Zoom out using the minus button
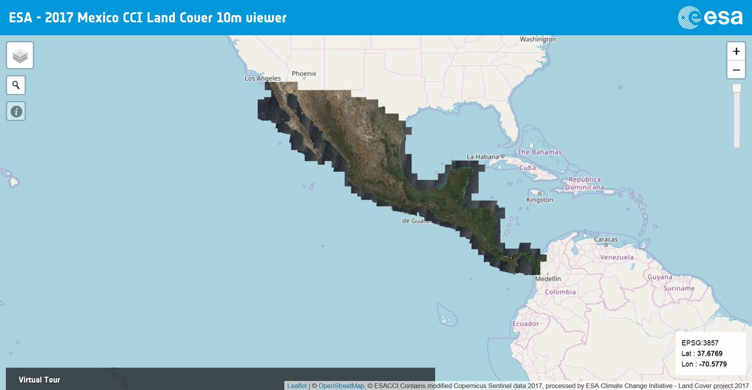The height and width of the screenshot is (390, 752). (x=736, y=69)
